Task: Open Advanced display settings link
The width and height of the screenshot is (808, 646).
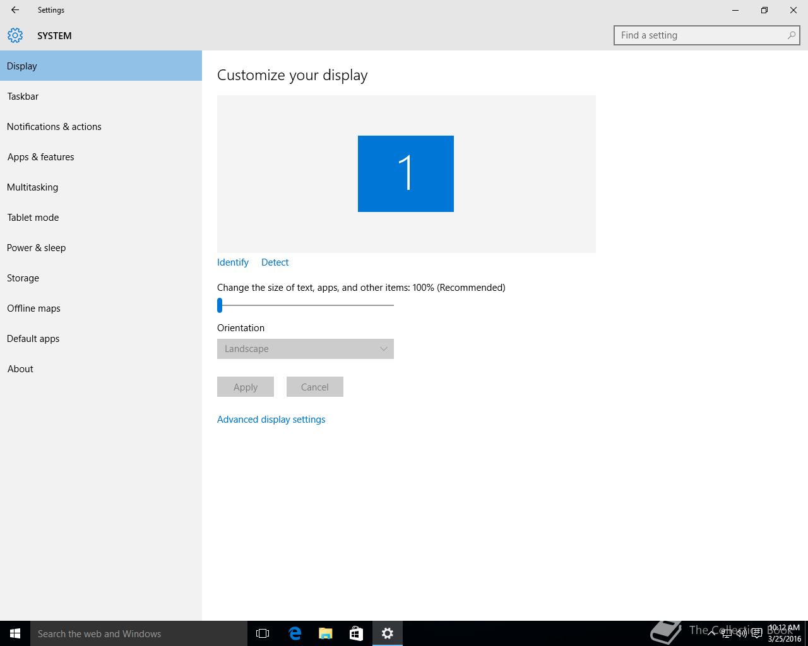Action: (271, 420)
